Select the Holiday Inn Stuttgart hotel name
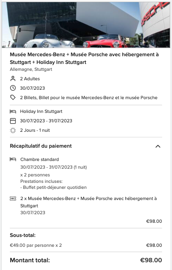 [41, 112]
